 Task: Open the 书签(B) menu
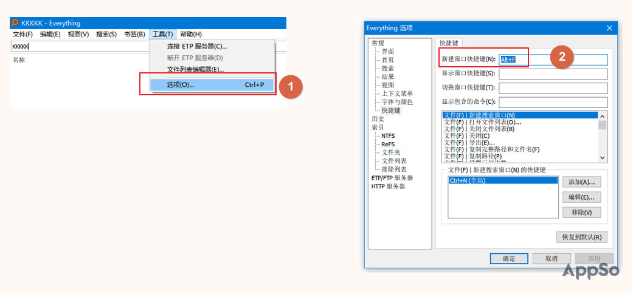(x=134, y=35)
